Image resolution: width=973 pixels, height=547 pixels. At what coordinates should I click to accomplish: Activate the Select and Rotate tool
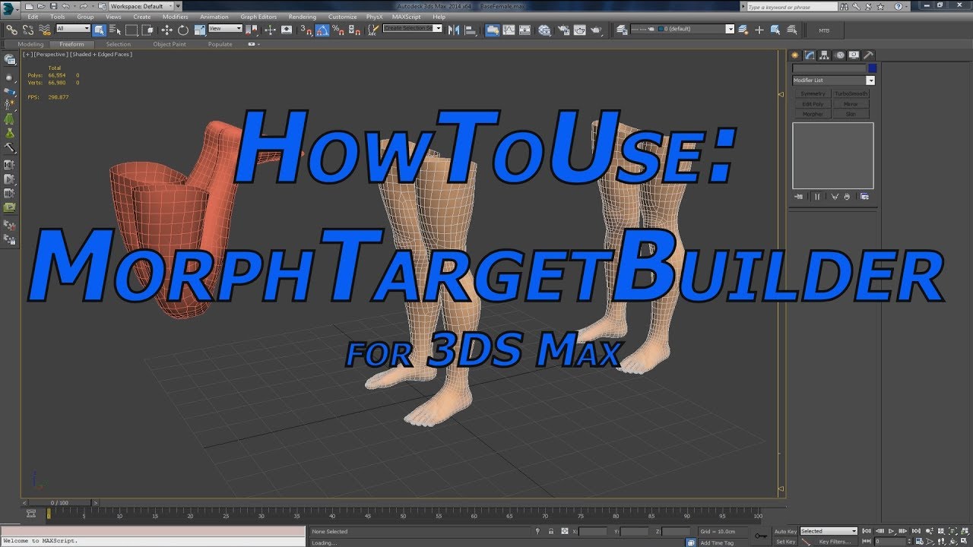tap(183, 30)
